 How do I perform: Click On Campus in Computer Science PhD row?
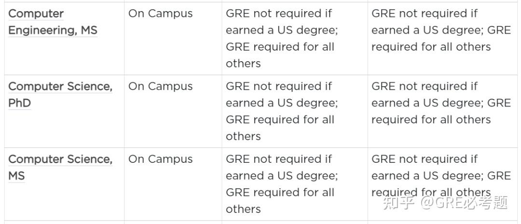coord(160,87)
